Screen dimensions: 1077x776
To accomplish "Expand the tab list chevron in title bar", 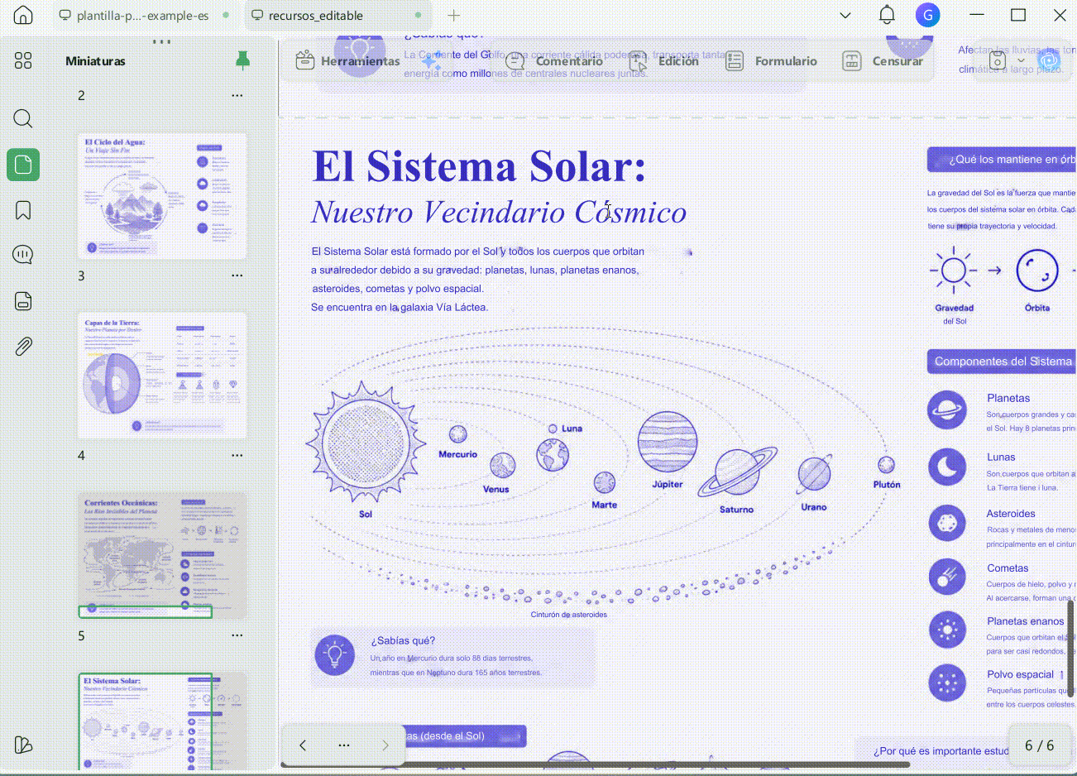I will [x=845, y=15].
